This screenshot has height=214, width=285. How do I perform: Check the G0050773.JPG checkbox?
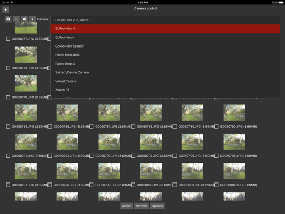8,68
